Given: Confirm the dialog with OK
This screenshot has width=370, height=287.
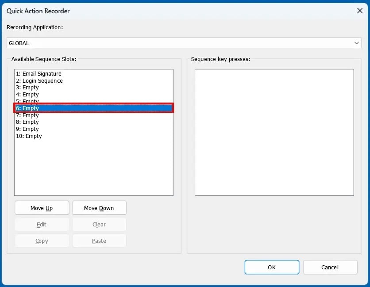Looking at the screenshot, I should tap(272, 267).
